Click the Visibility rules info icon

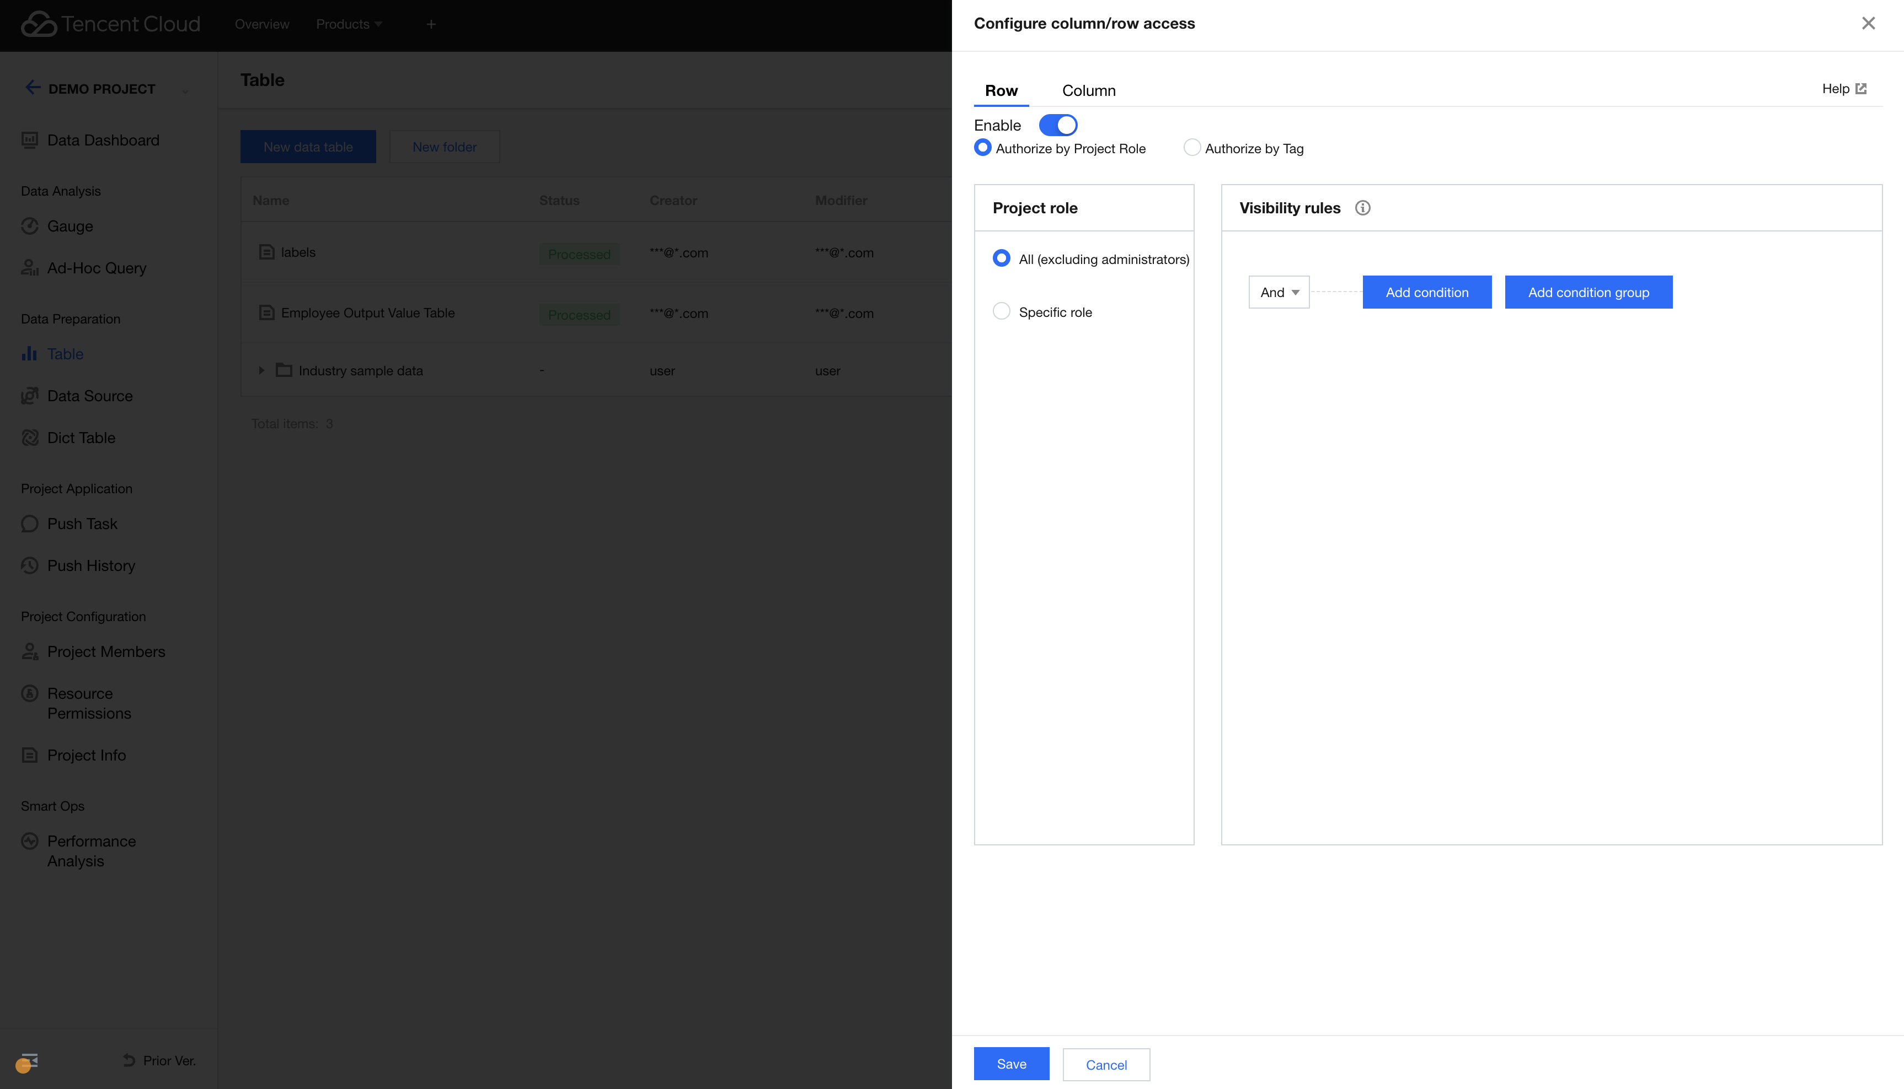pos(1362,208)
